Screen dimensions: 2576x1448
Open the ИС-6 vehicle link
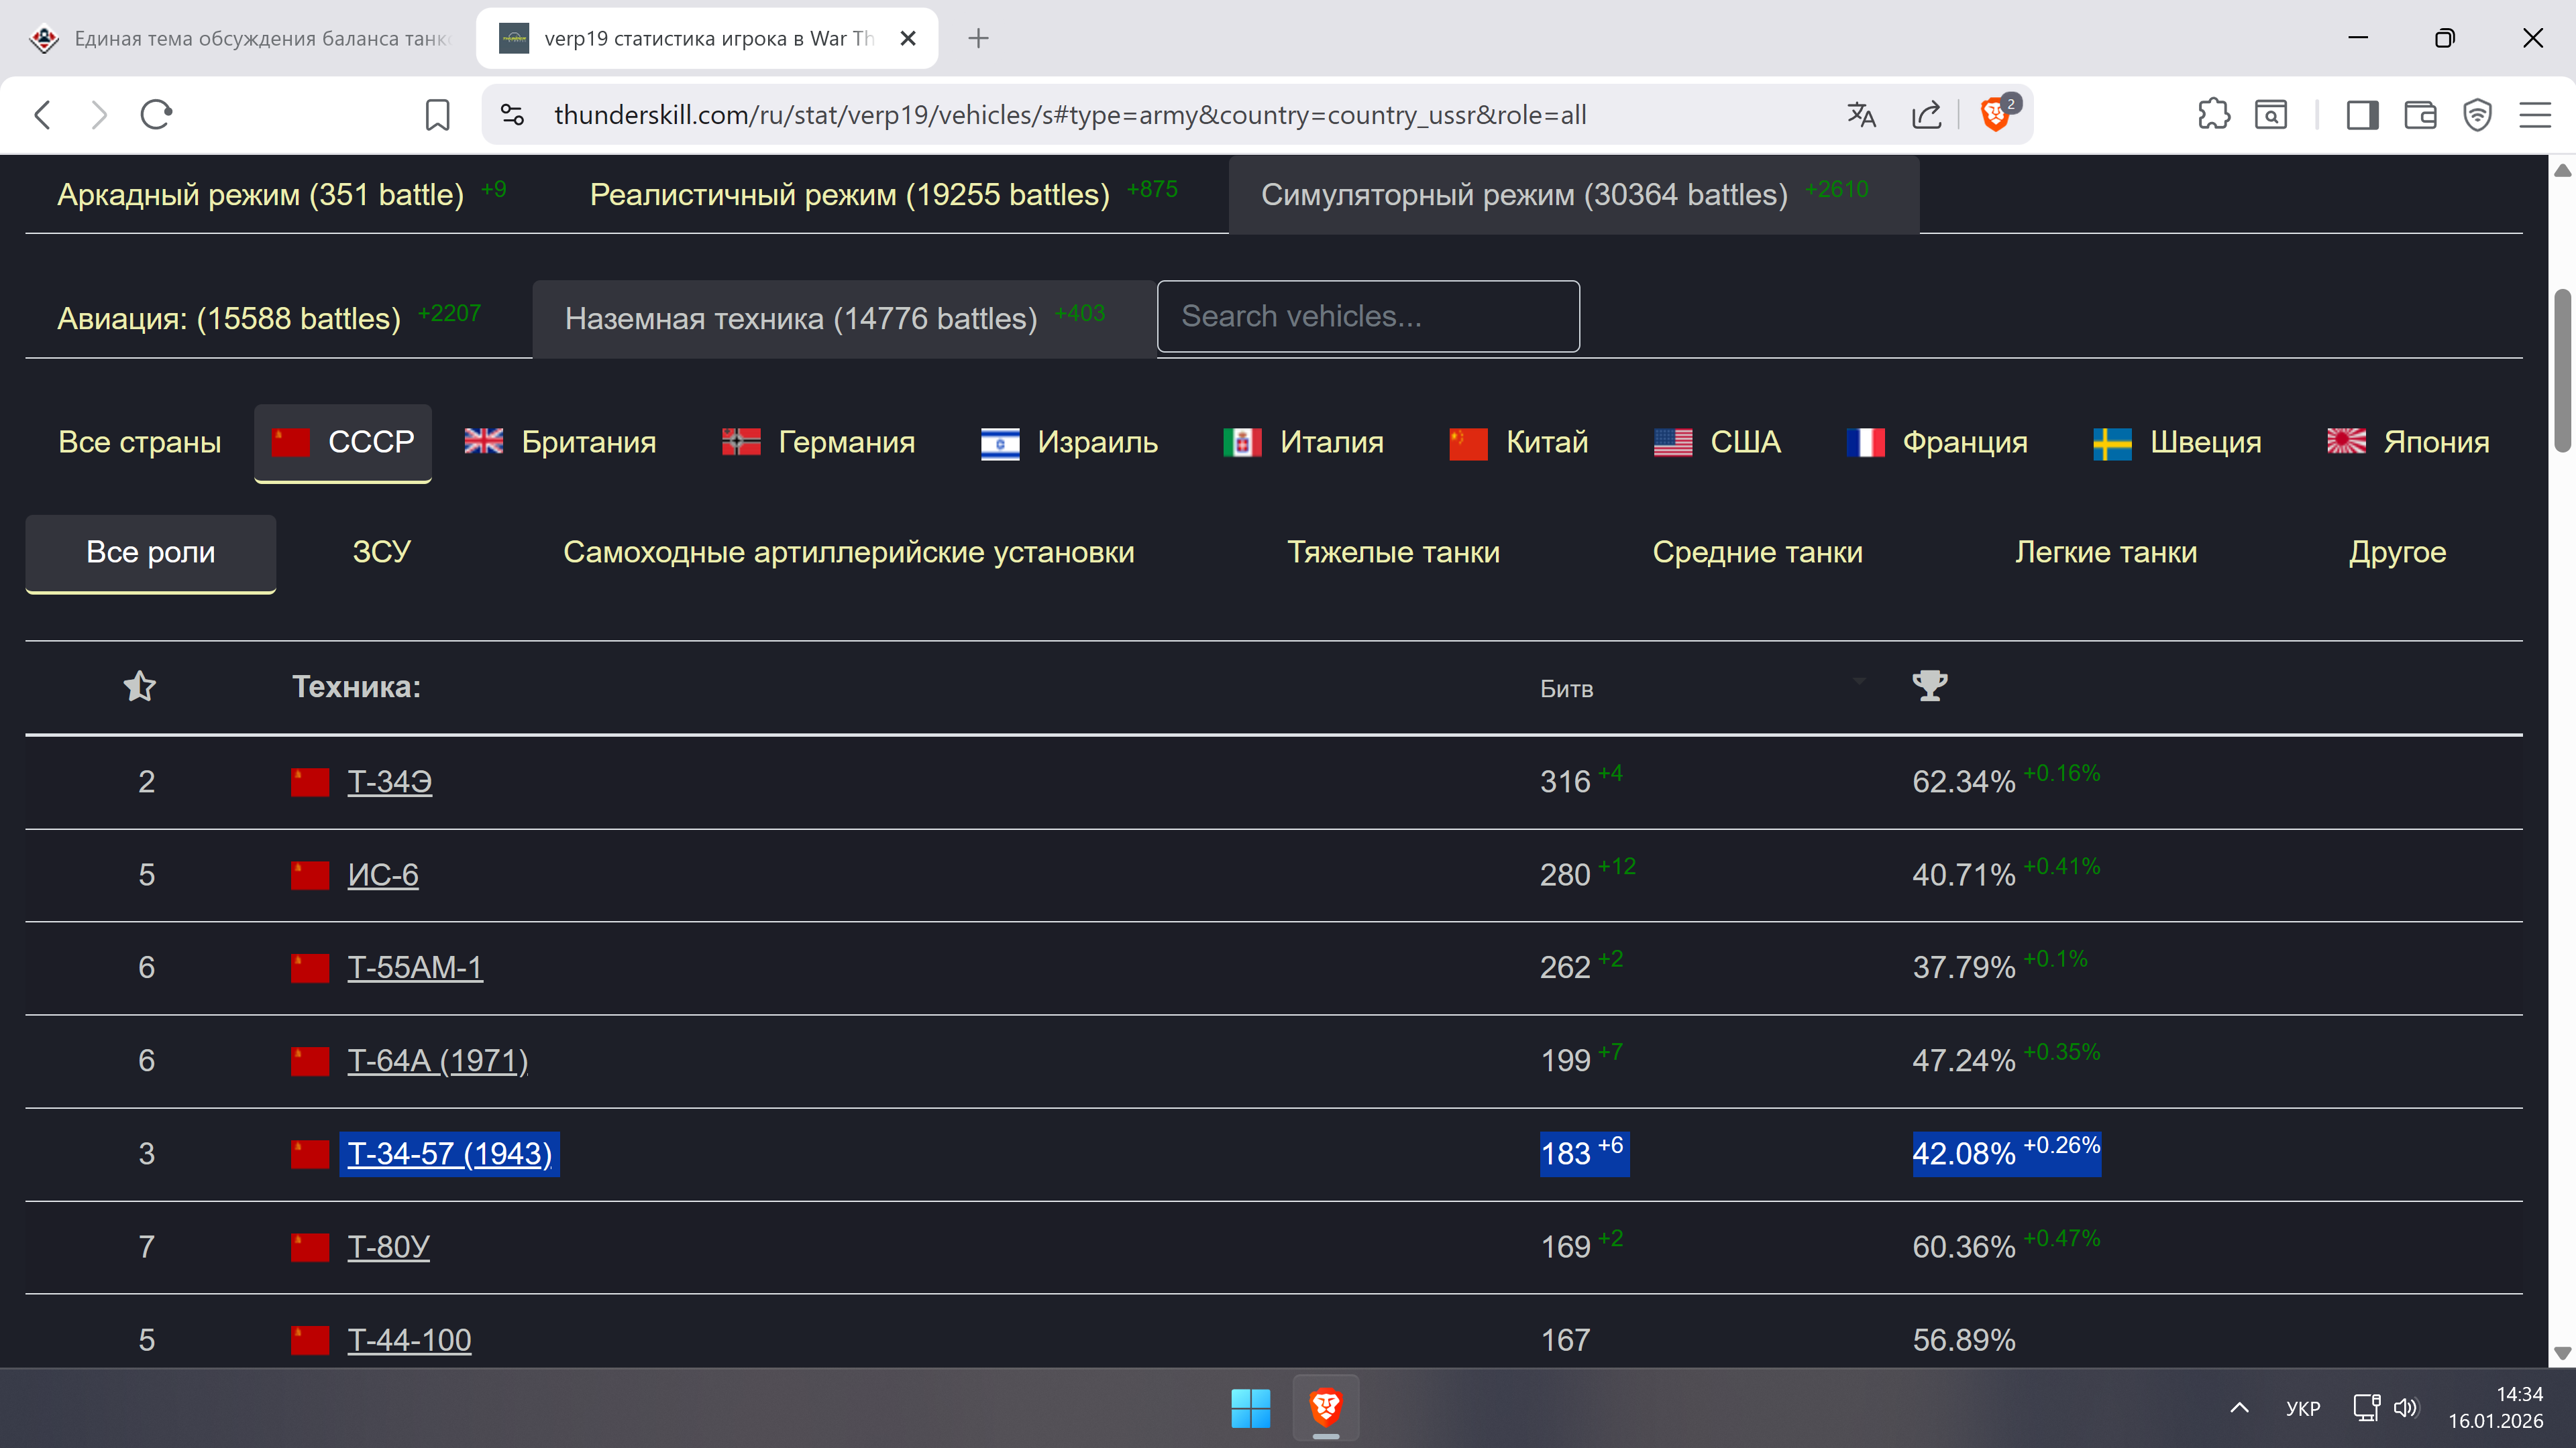click(383, 874)
